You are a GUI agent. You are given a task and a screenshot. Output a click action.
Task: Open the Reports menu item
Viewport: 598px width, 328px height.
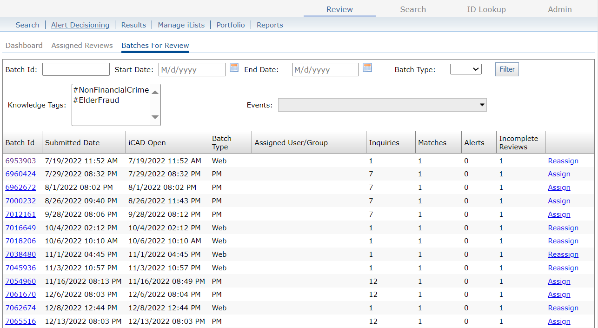pyautogui.click(x=270, y=25)
